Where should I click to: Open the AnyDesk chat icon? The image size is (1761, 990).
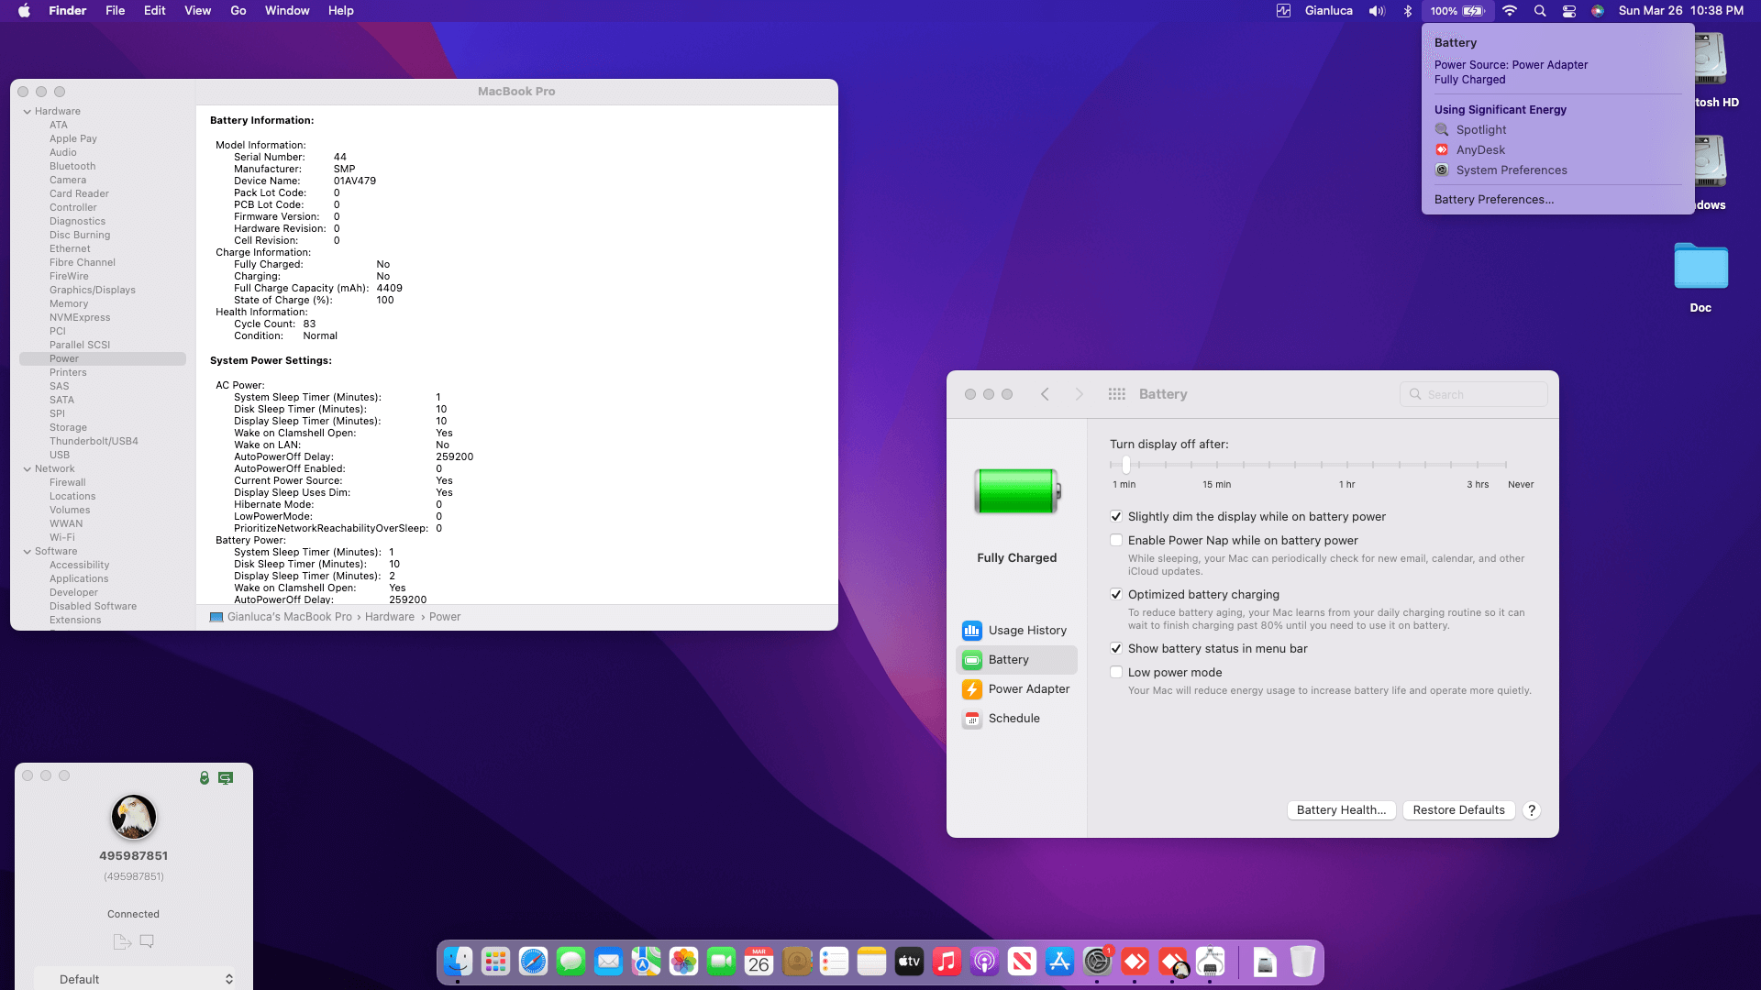click(147, 941)
